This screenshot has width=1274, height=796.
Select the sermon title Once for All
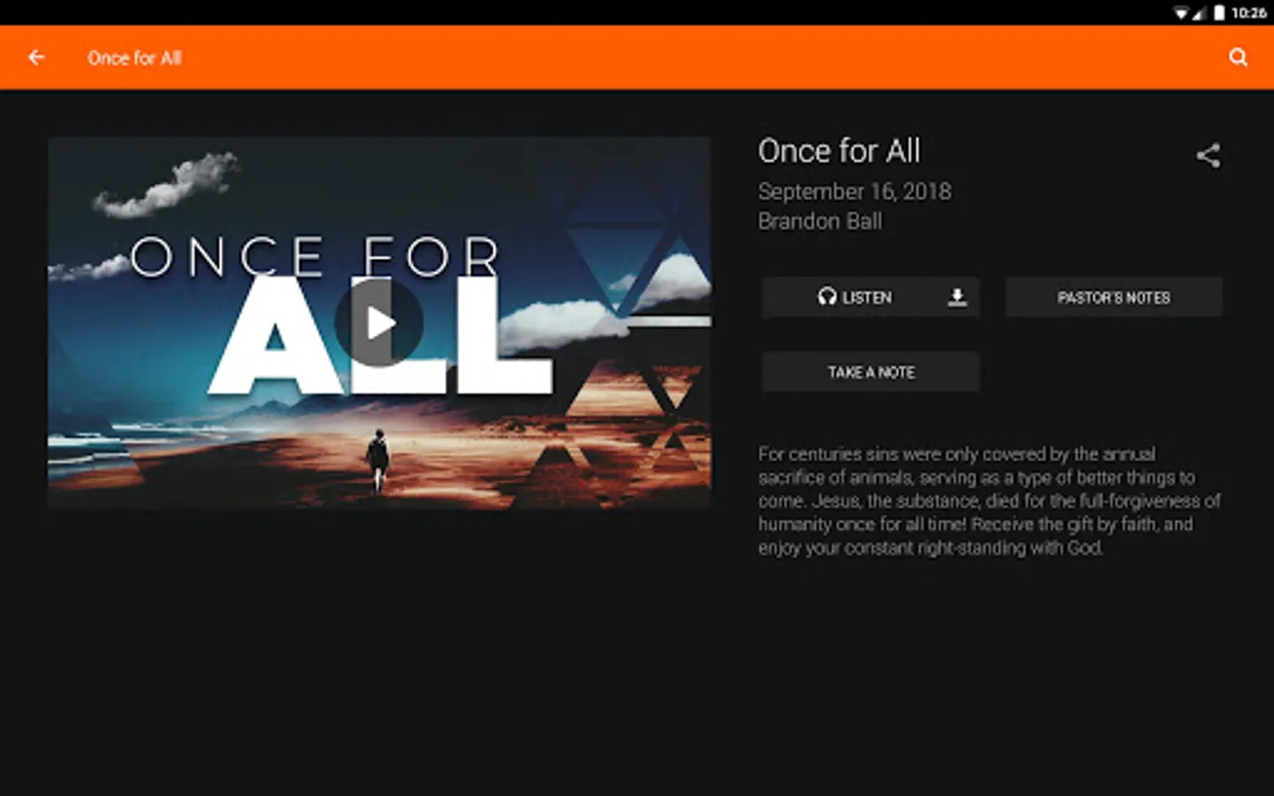[839, 151]
